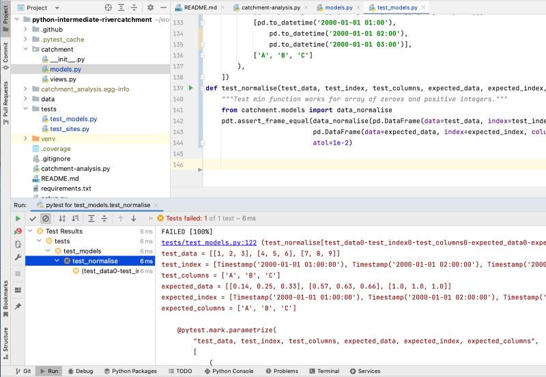Collapse catchment folder
Screen dimensions: 546x377
(x=25, y=49)
